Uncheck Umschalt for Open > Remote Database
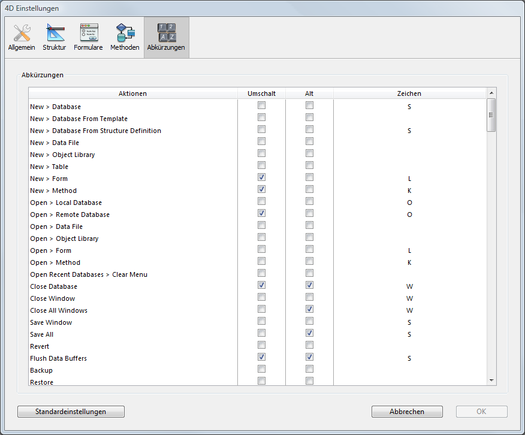The image size is (525, 435). (261, 213)
